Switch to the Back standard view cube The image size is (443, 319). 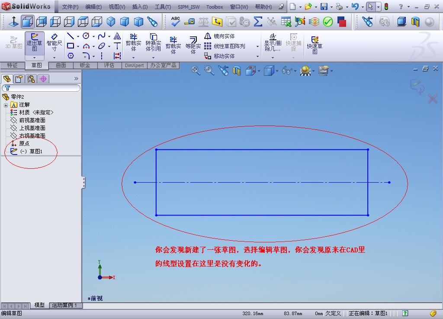(x=41, y=22)
